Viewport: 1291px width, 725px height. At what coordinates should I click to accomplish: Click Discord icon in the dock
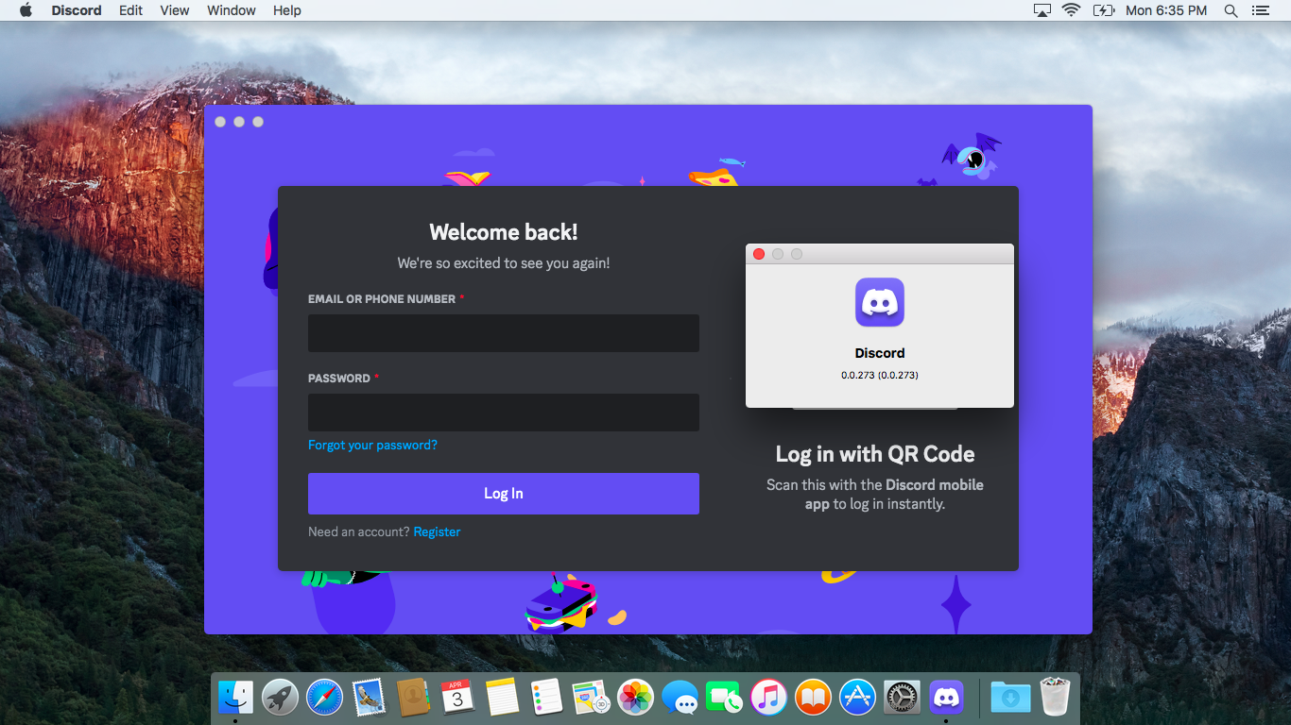[x=946, y=698]
